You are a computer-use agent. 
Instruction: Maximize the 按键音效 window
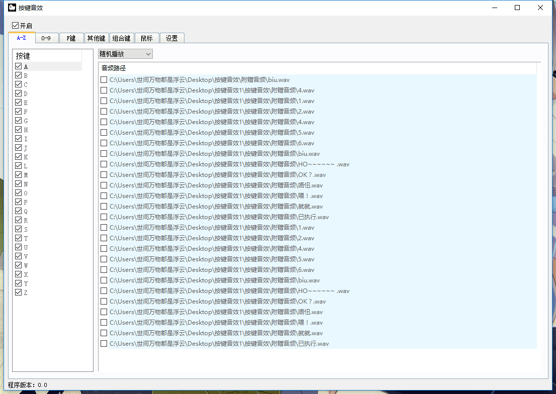pos(517,8)
